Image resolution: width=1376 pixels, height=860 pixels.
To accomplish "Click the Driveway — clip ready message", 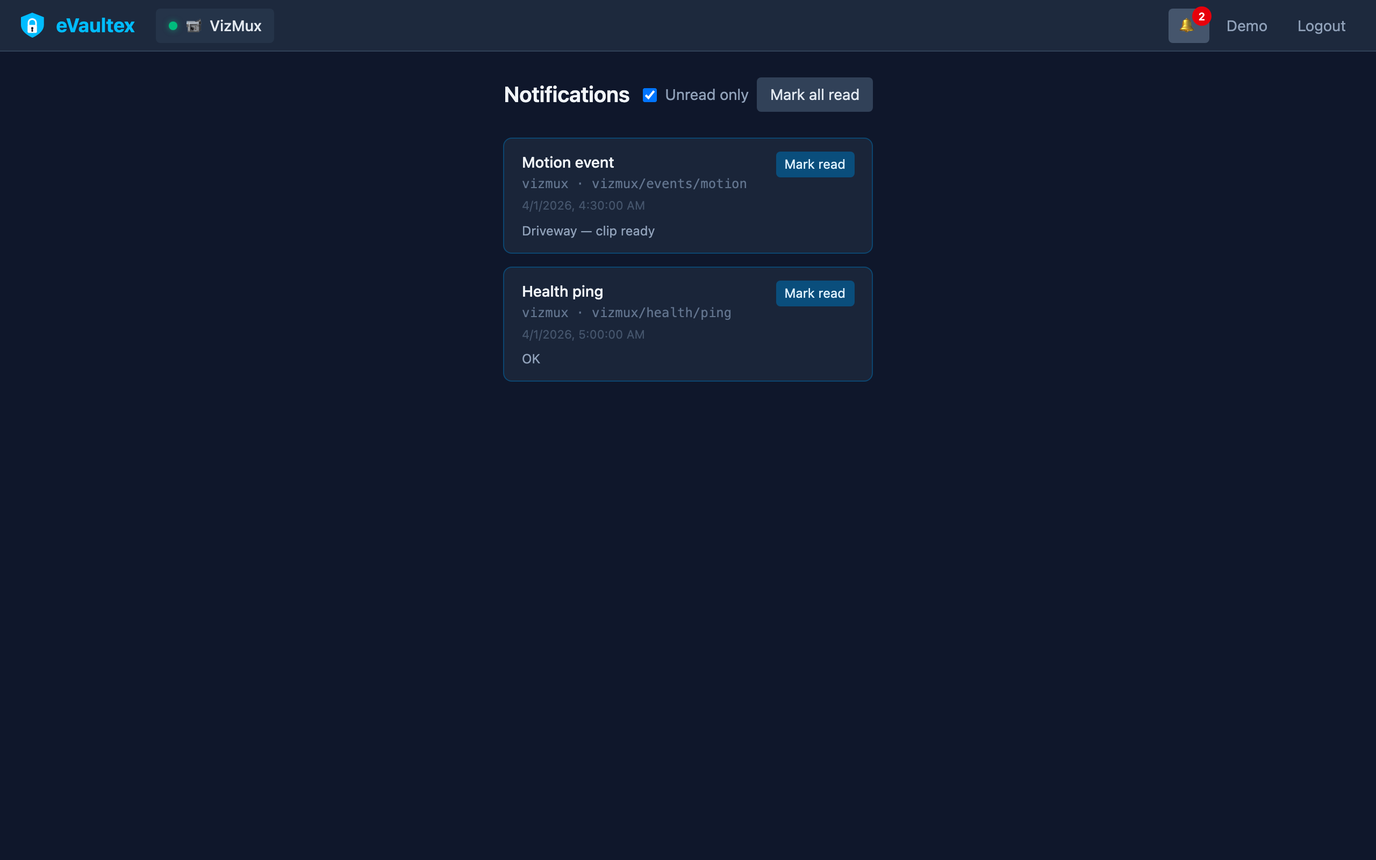I will click(x=588, y=231).
